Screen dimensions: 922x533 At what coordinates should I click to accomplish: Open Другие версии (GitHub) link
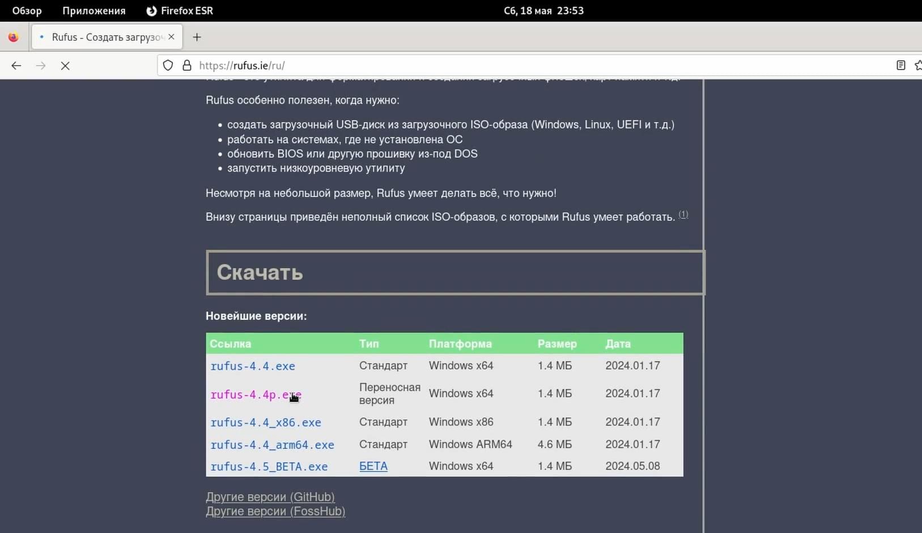270,497
